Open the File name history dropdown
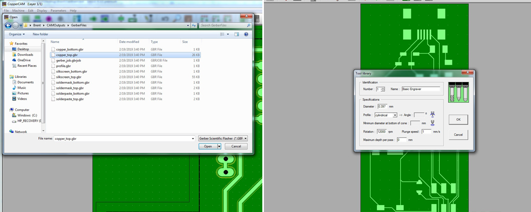Image resolution: width=531 pixels, height=212 pixels. click(193, 139)
